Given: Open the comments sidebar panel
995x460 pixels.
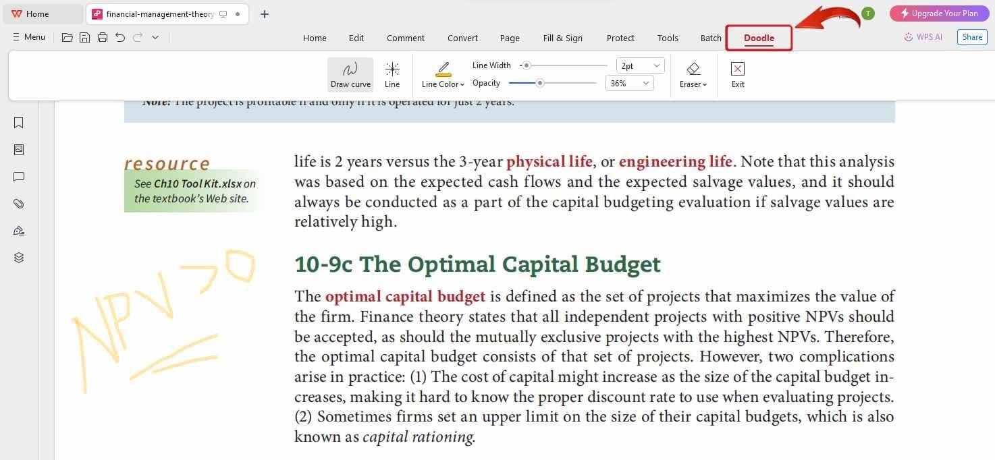Looking at the screenshot, I should click(19, 177).
